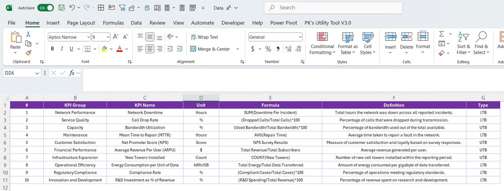Click the Increase Font Size icon
The image size is (504, 191).
click(116, 37)
